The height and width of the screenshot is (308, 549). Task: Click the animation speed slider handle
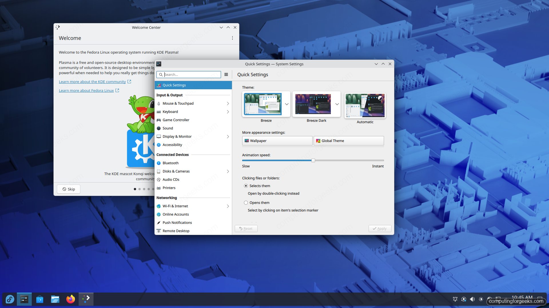point(313,161)
